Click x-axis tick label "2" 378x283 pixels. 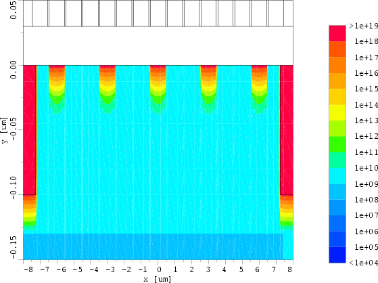click(x=191, y=269)
